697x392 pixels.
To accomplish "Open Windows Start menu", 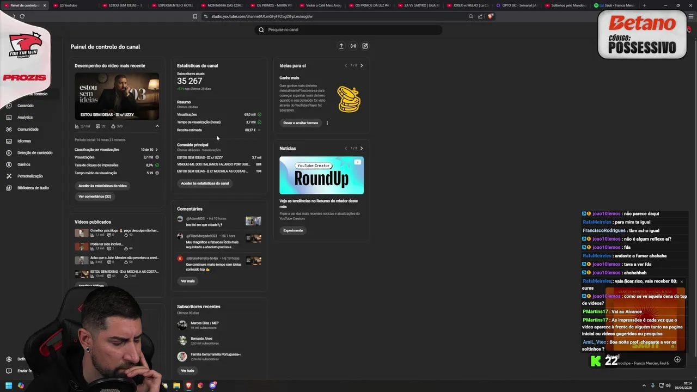I will coord(9,385).
